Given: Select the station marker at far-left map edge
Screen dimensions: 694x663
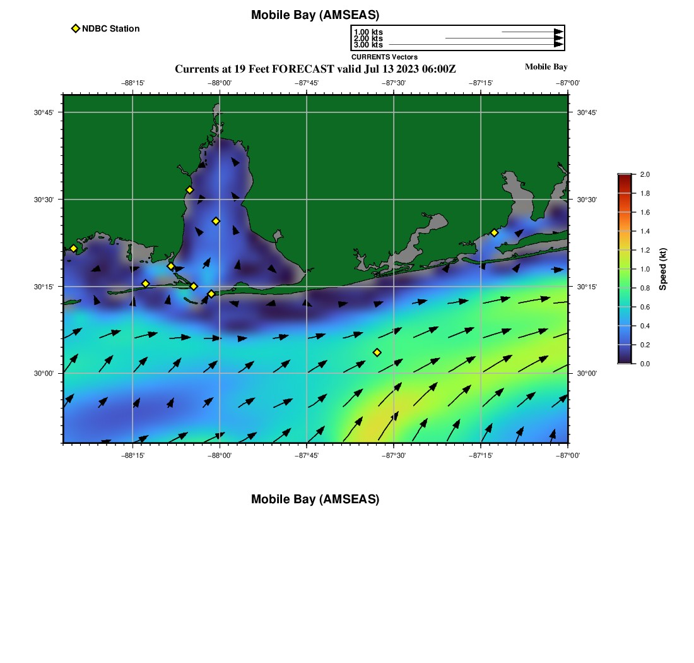Looking at the screenshot, I should (73, 248).
